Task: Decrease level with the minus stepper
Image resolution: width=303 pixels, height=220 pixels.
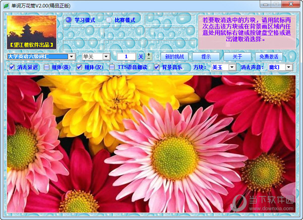Action: tap(148, 59)
